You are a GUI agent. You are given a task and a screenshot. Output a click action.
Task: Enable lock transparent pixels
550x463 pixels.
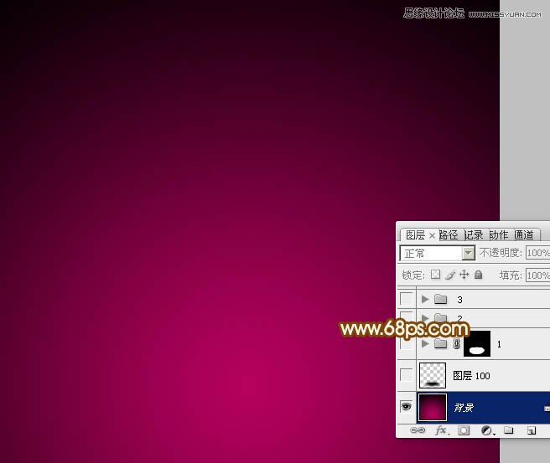click(435, 275)
